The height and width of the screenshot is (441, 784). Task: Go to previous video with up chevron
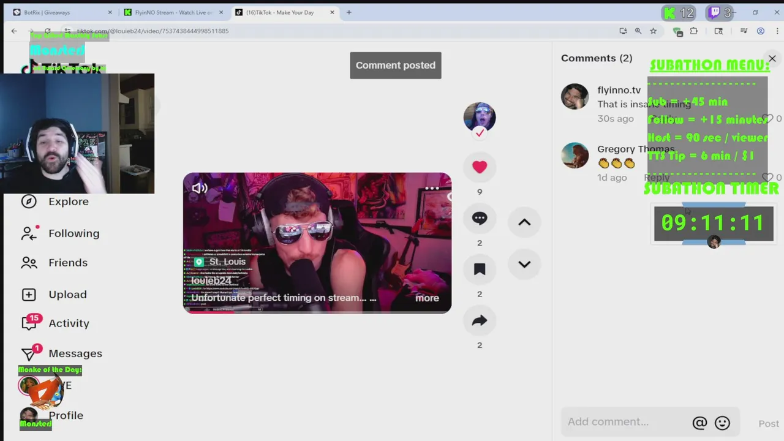524,222
